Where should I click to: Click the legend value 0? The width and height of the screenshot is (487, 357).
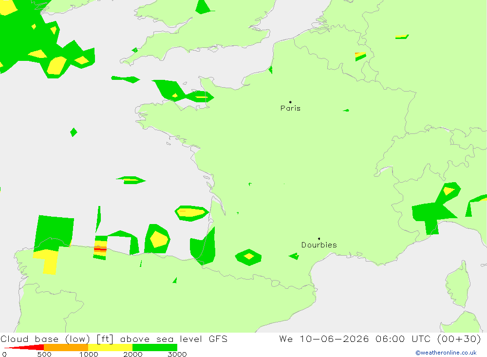[4, 355]
